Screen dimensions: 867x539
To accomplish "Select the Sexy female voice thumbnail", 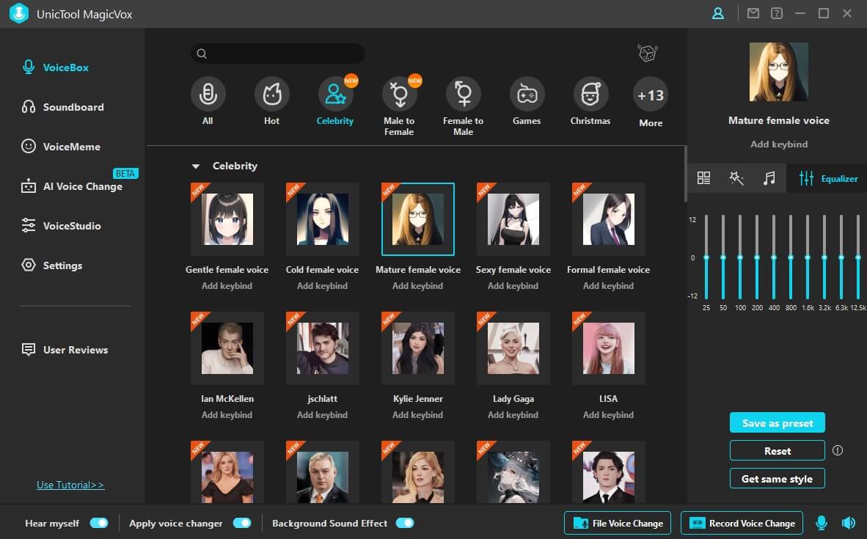I will 513,219.
